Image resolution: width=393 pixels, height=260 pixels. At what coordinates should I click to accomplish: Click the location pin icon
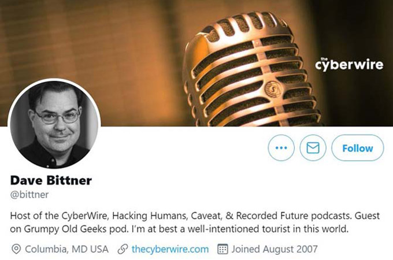click(16, 249)
